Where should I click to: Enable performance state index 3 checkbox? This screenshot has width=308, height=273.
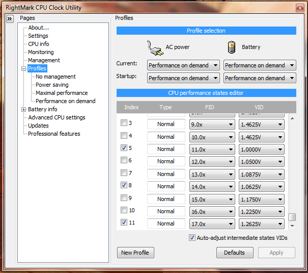point(124,123)
